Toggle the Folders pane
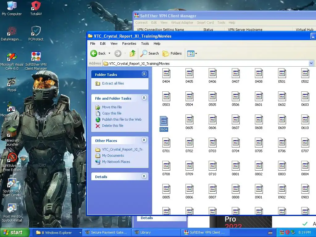The image size is (316, 237). (x=172, y=53)
